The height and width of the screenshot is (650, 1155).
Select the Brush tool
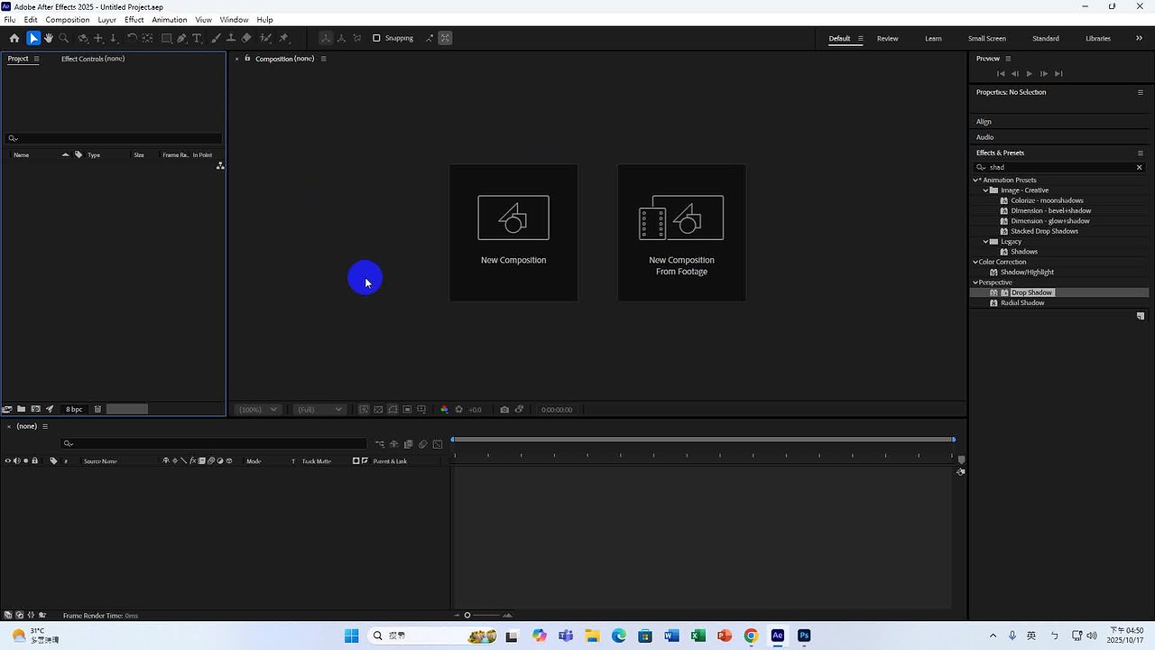tap(215, 38)
